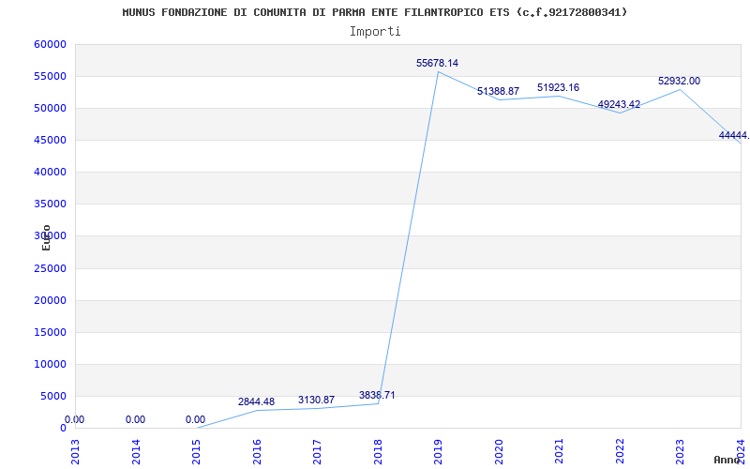
Task: Click y-axis value 15000
Action: [x=50, y=333]
